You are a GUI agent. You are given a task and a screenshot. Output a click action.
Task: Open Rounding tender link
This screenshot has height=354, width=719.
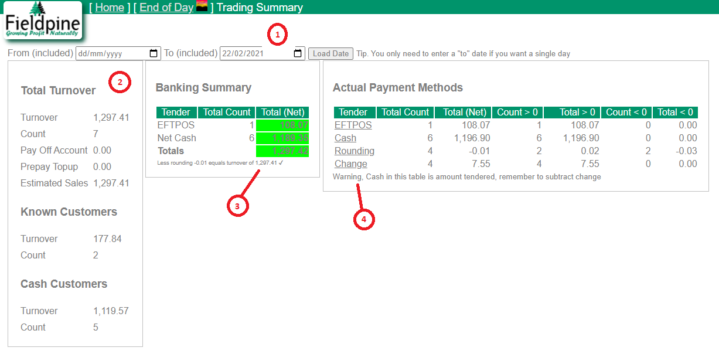pos(355,151)
